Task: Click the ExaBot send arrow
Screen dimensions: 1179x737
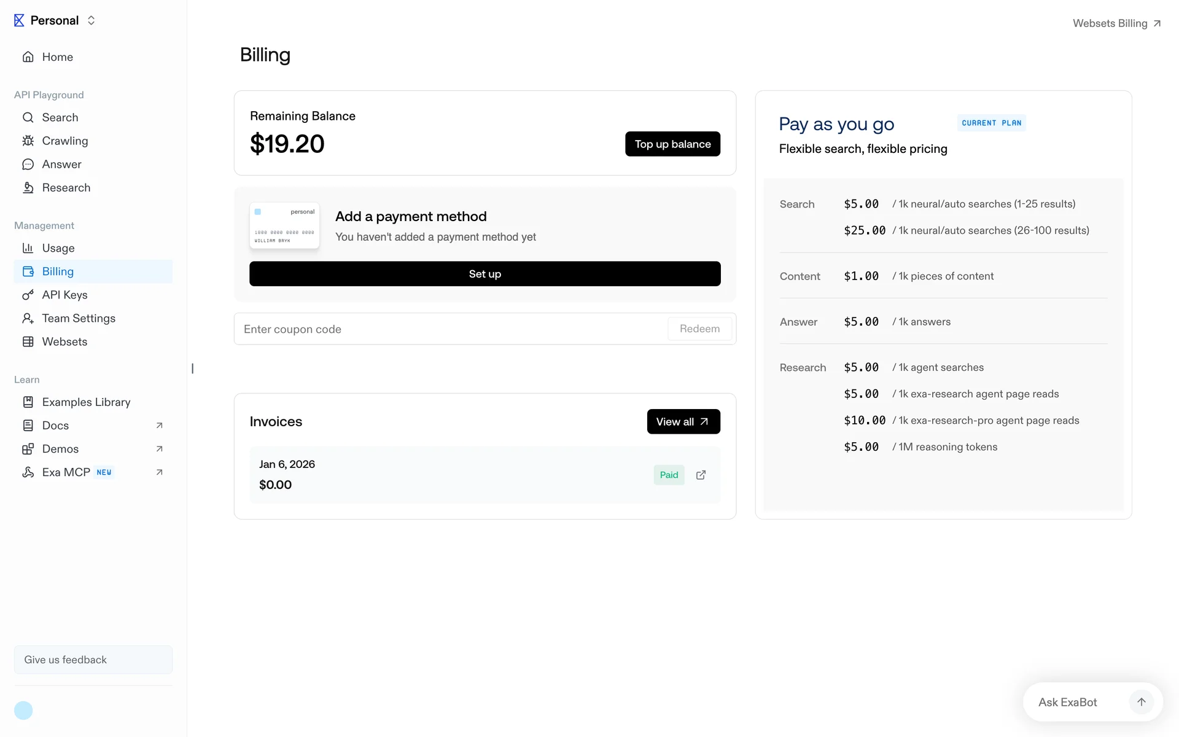Action: coord(1141,702)
